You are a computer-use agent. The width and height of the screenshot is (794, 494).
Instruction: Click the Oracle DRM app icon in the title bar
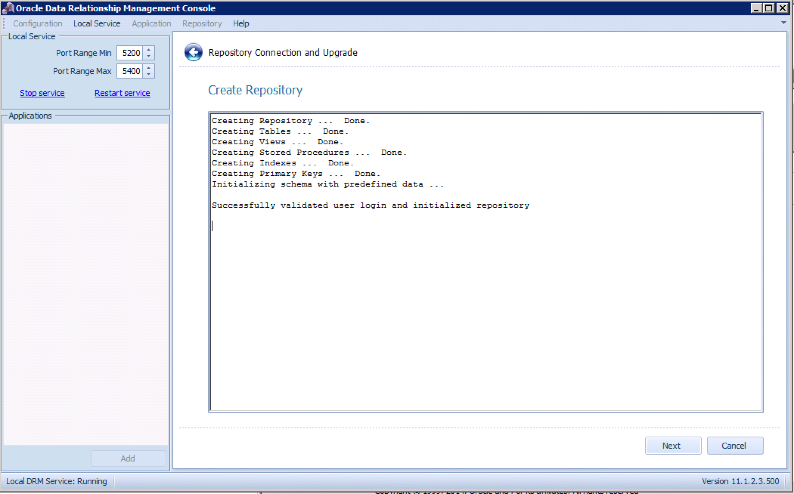coord(8,8)
